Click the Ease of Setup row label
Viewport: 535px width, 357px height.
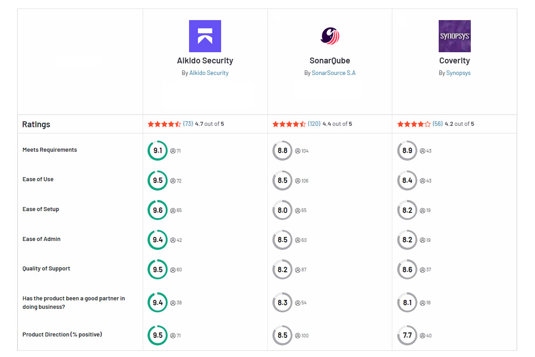41,209
